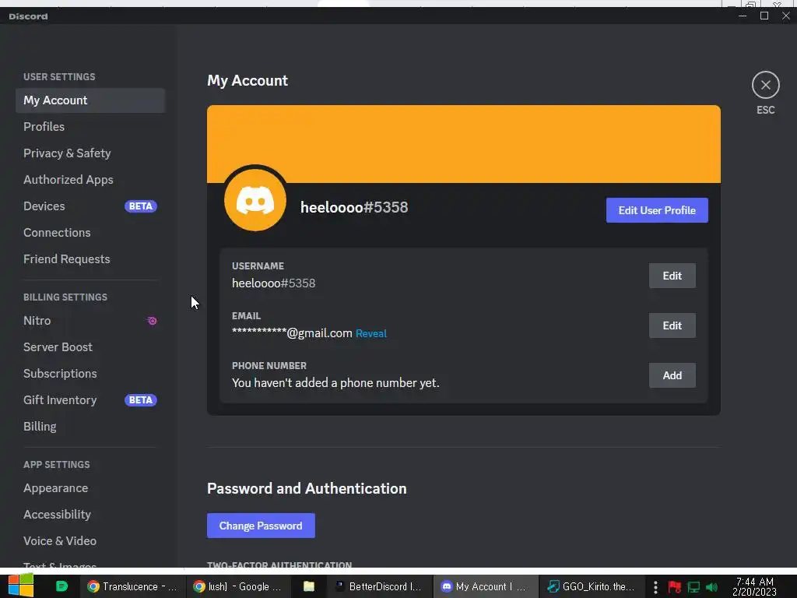Open Accessibility settings
This screenshot has height=598, width=797.
tap(90, 515)
